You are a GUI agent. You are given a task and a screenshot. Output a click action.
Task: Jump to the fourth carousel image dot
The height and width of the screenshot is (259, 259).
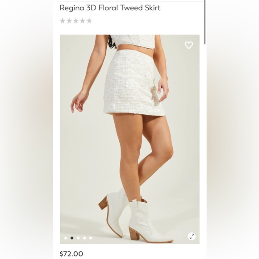84,238
